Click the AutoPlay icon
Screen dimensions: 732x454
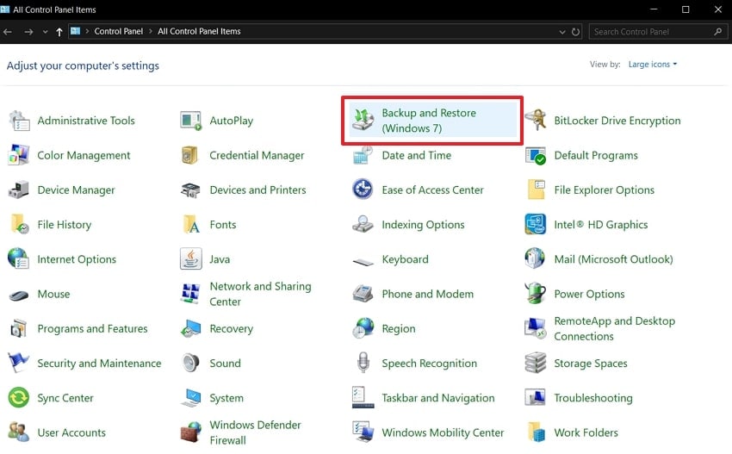(x=191, y=121)
